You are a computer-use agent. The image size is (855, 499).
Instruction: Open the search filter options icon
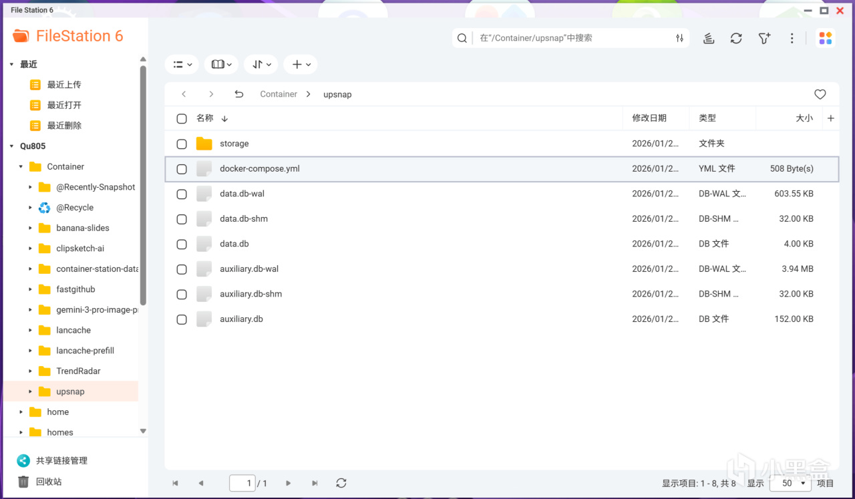click(x=679, y=38)
